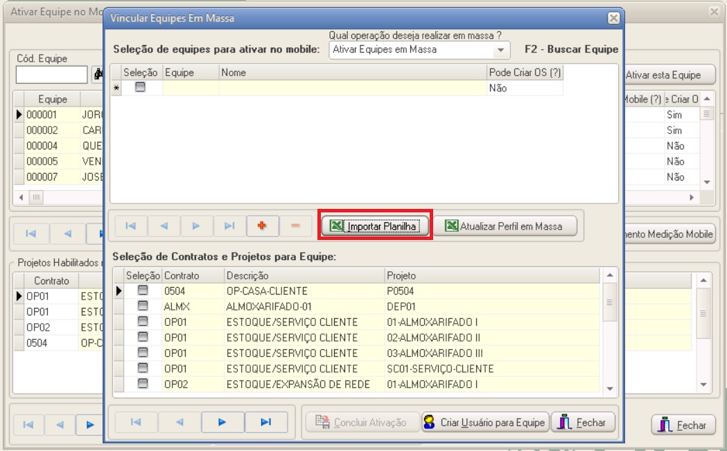
Task: Go to next record in contracts navigator
Action: 222,422
